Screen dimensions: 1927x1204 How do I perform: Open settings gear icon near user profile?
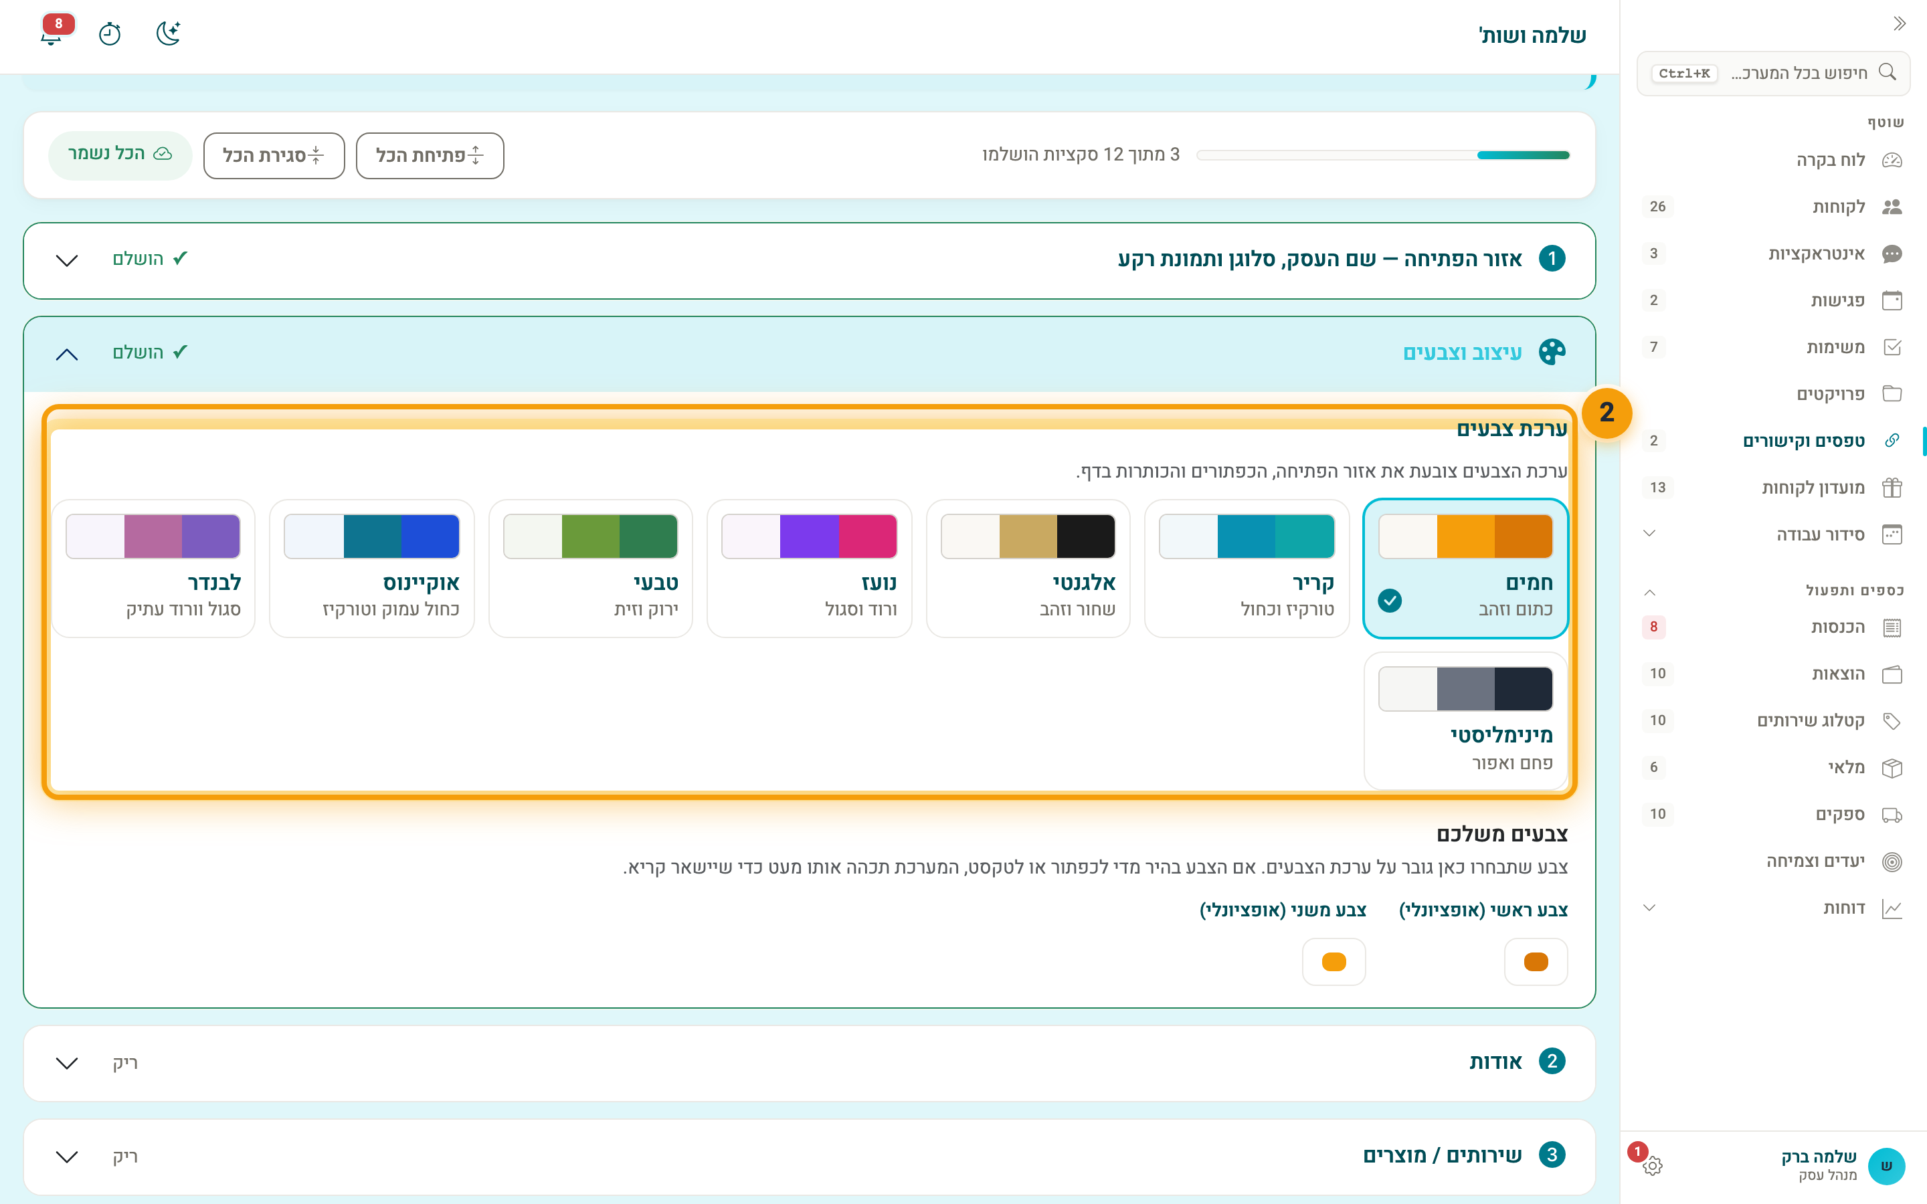coord(1652,1166)
